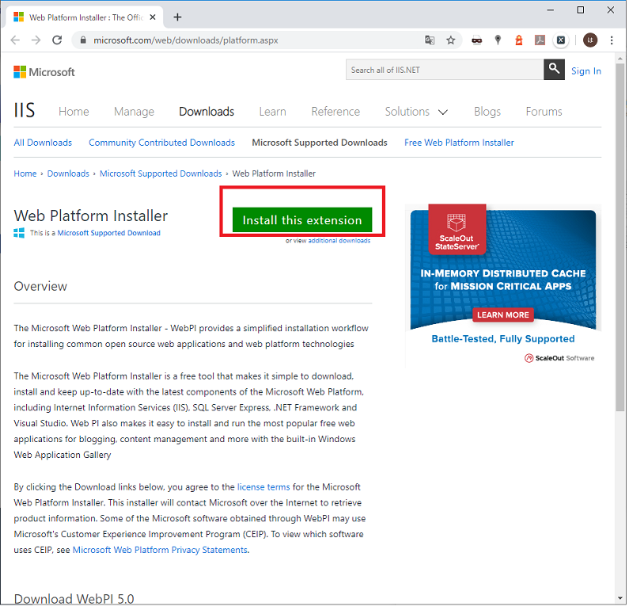Click the ScaleOut Software logo in ad
Image resolution: width=633 pixels, height=614 pixels.
[x=559, y=358]
